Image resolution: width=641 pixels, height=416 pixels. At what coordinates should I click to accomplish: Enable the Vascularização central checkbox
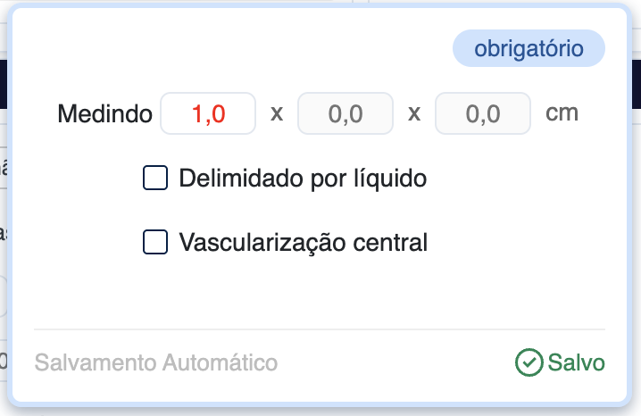(156, 242)
